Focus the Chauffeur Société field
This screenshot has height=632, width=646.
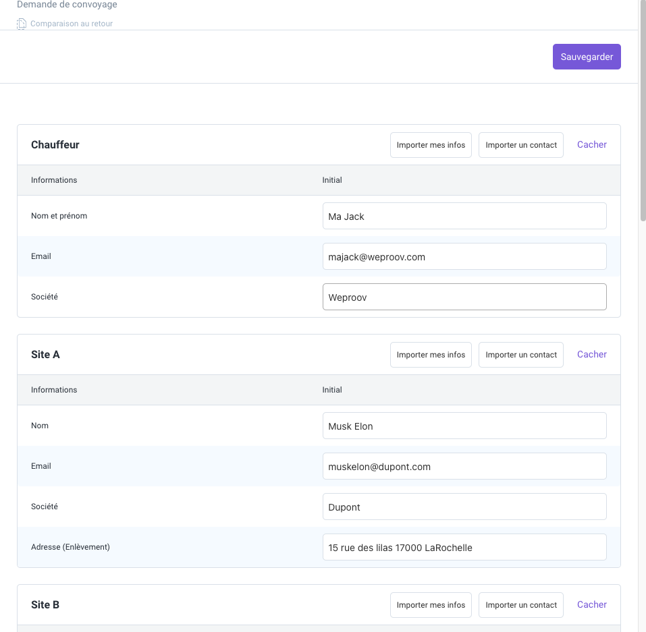[x=464, y=297]
